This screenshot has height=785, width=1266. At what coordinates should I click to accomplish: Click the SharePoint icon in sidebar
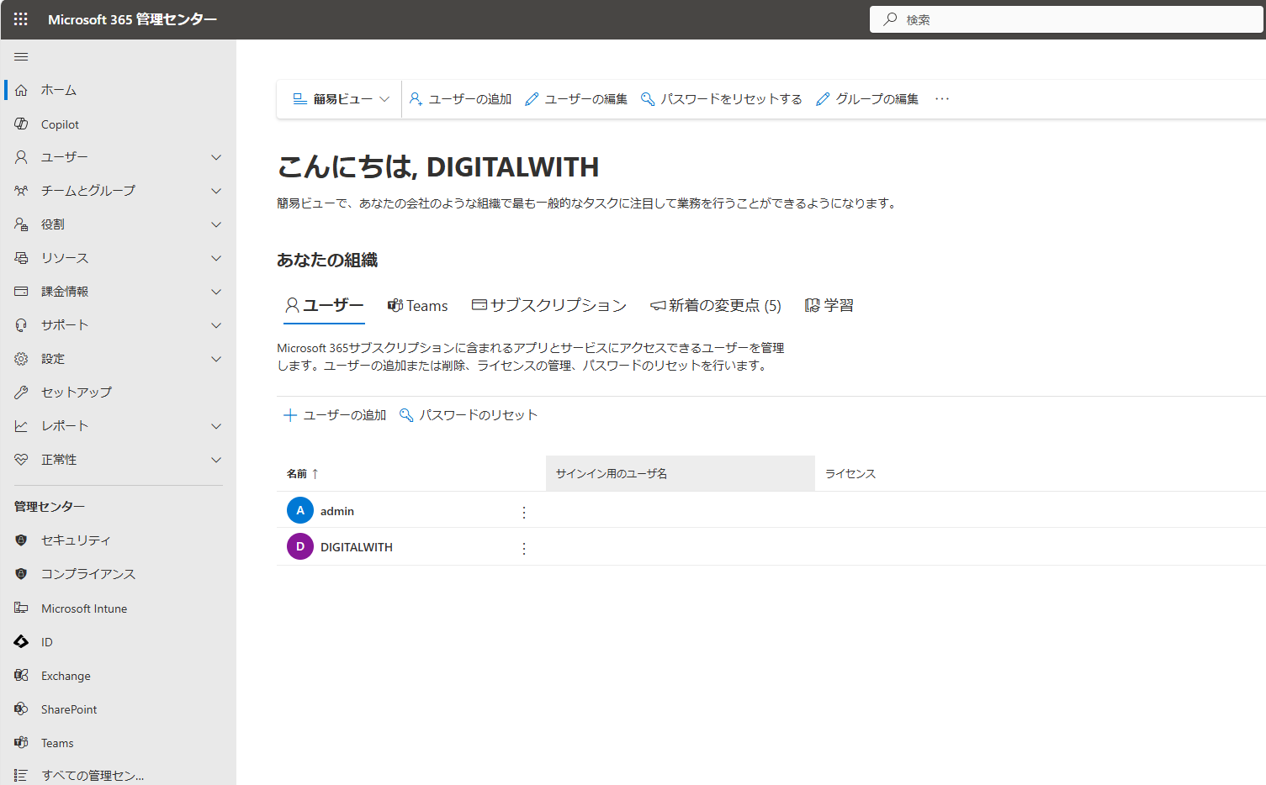click(21, 709)
